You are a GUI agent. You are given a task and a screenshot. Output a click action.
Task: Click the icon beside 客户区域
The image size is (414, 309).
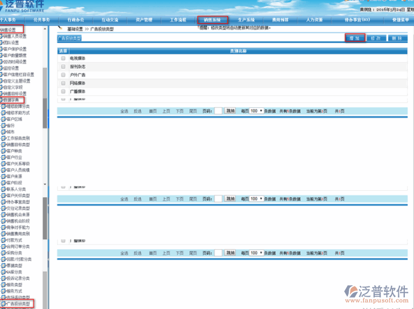pyautogui.click(x=4, y=119)
